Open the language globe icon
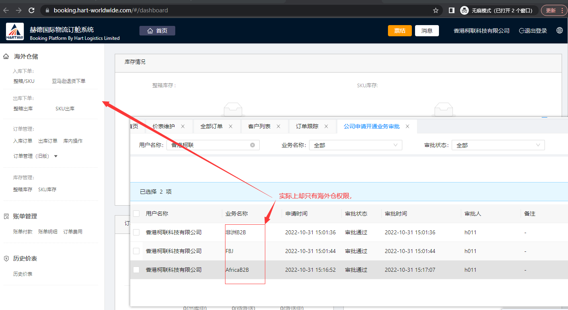This screenshot has width=568, height=310. click(x=560, y=31)
